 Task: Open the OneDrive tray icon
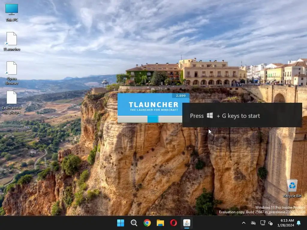253,223
